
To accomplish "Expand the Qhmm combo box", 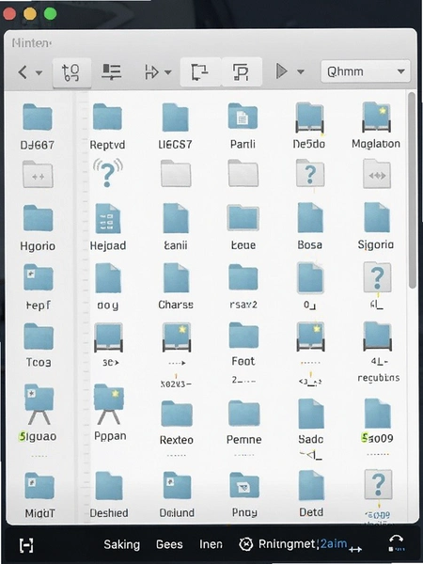I will pyautogui.click(x=366, y=71).
